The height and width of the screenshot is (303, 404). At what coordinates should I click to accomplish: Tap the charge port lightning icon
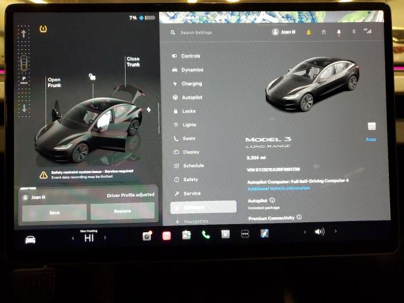click(149, 110)
